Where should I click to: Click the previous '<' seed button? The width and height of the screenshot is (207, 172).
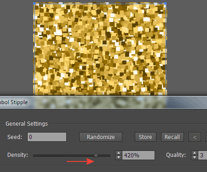click(195, 137)
